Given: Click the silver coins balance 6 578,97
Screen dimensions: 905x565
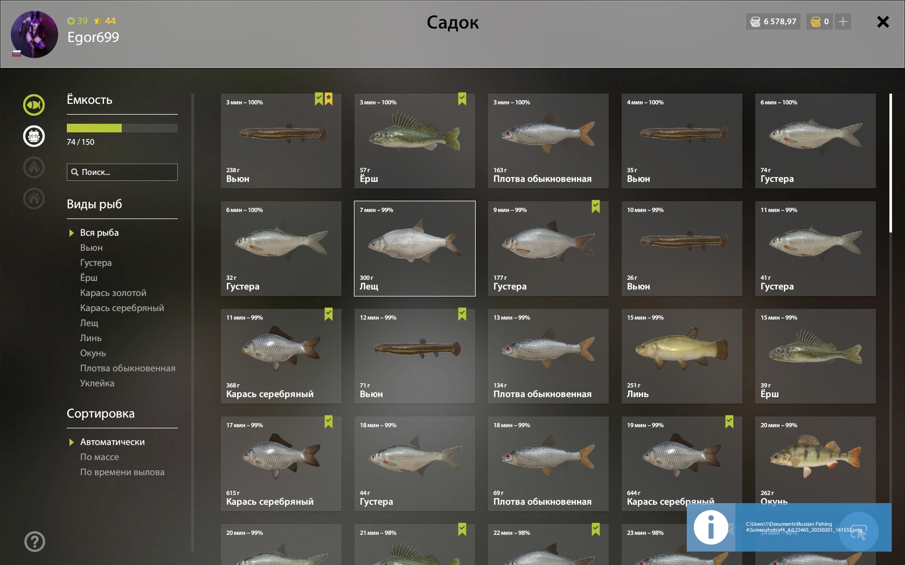Looking at the screenshot, I should click(773, 22).
